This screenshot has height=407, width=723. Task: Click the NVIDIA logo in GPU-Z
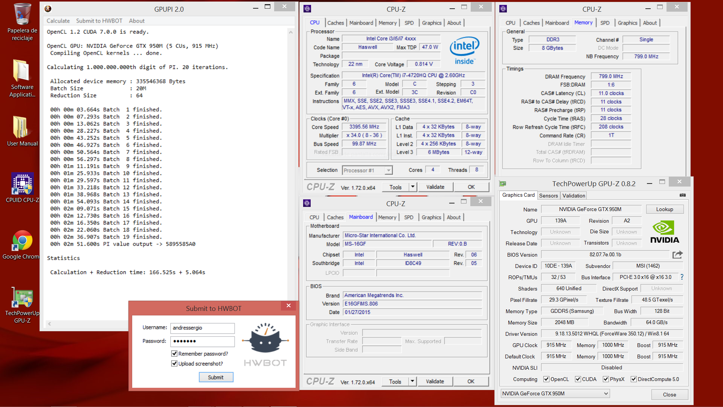click(665, 232)
